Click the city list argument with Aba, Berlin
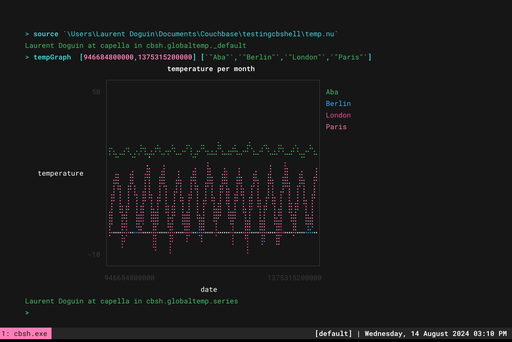Image resolution: width=512 pixels, height=342 pixels. coord(286,57)
